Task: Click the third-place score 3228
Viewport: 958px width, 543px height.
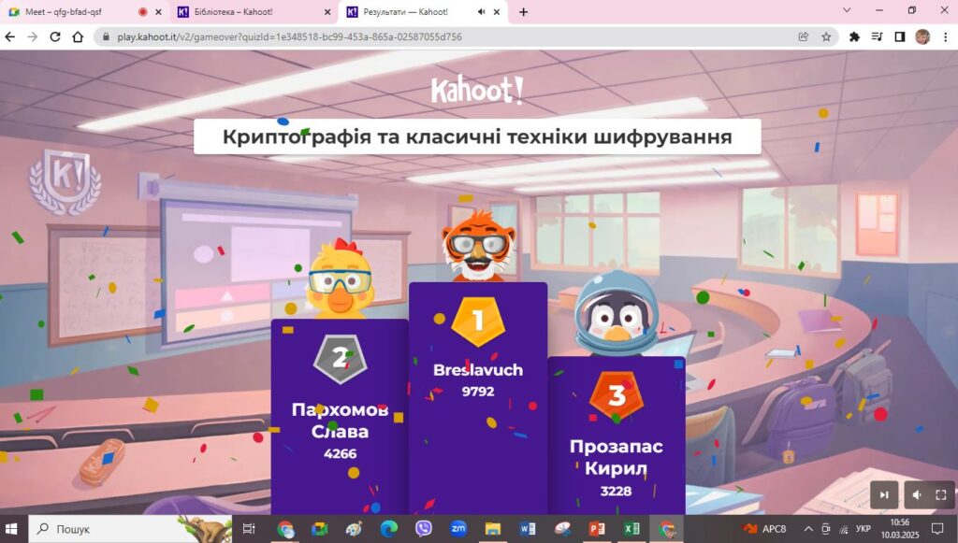Action: tap(616, 492)
